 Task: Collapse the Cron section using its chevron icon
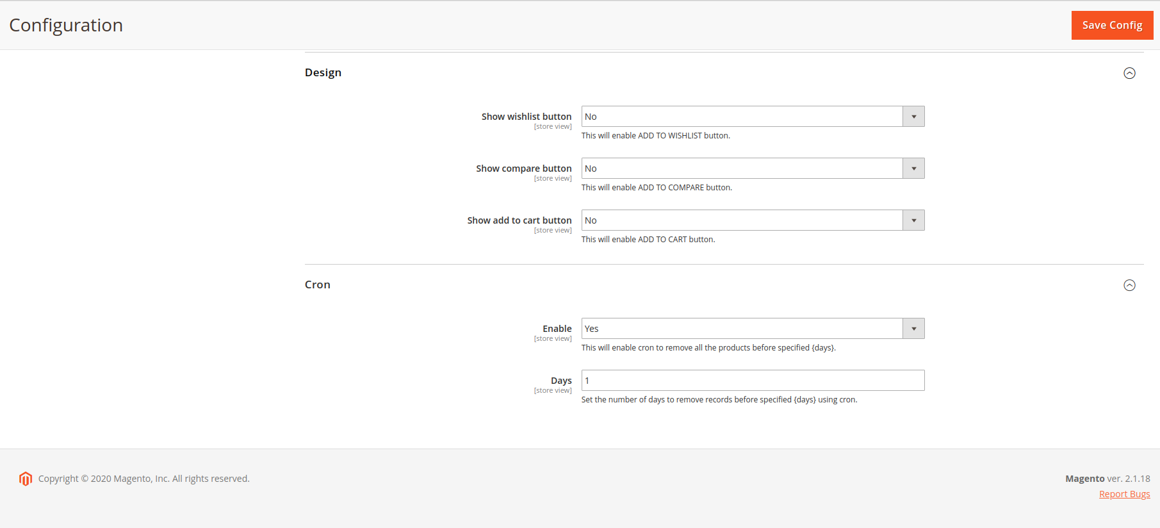pos(1129,285)
